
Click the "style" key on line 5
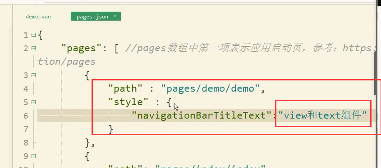[129, 102]
